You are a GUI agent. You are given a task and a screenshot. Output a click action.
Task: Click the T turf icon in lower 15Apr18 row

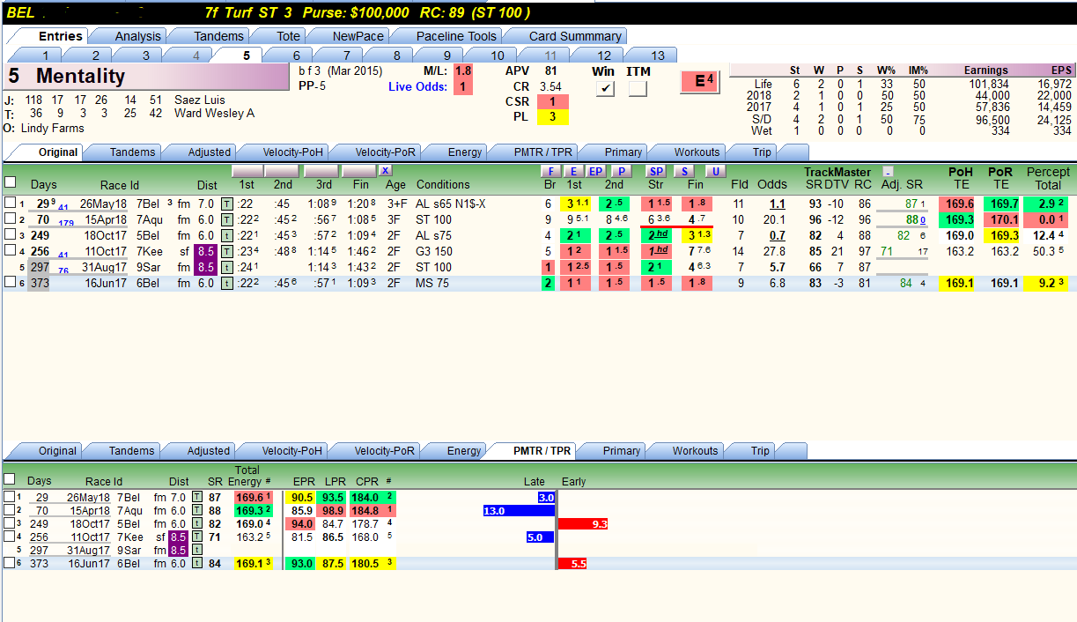coord(197,511)
